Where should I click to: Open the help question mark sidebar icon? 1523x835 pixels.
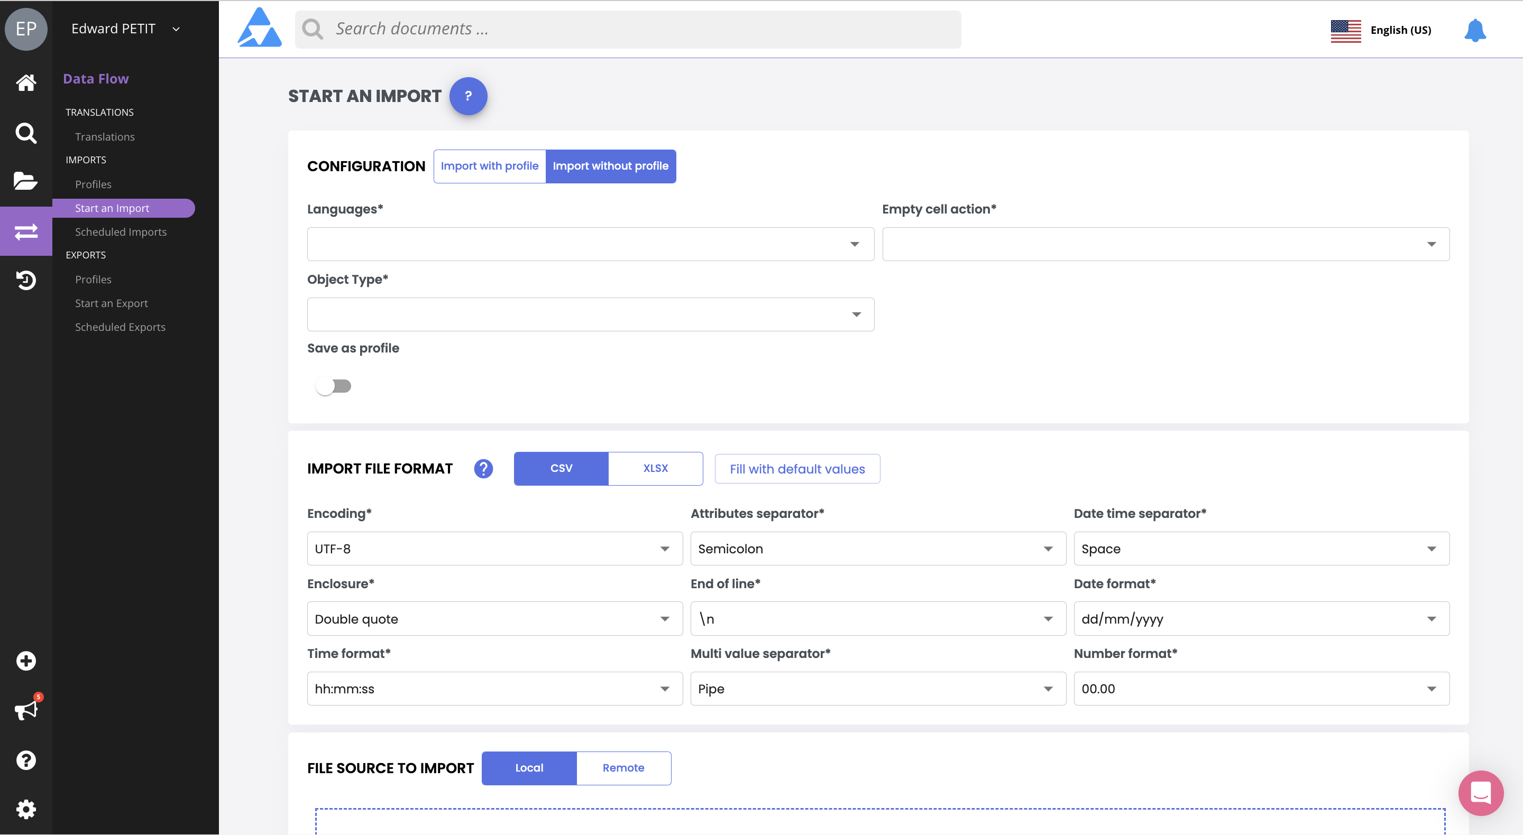pos(26,760)
